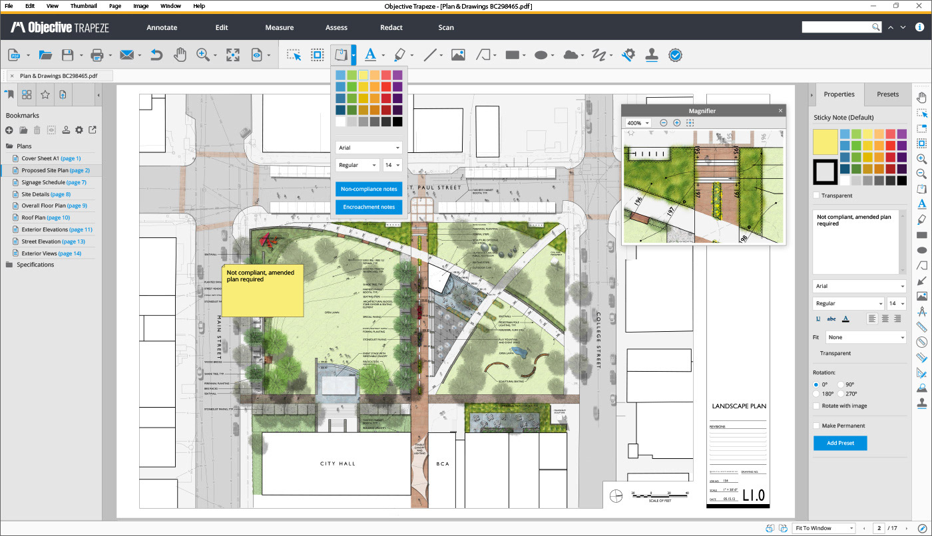Open the Measure menu

[x=279, y=27]
